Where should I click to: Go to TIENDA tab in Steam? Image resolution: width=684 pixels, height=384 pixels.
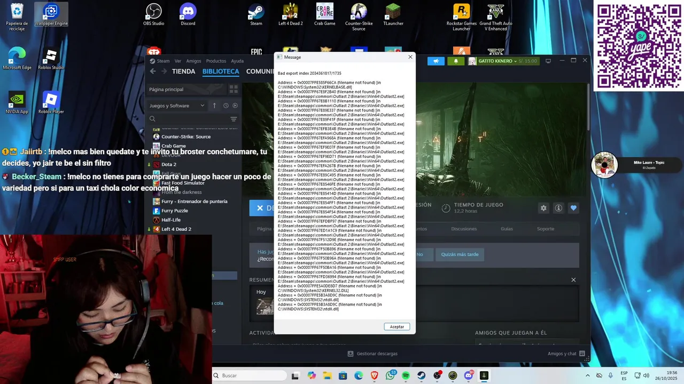(183, 71)
